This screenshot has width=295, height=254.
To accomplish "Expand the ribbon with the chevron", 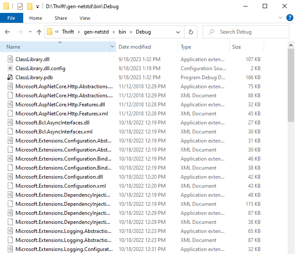I will click(280, 18).
